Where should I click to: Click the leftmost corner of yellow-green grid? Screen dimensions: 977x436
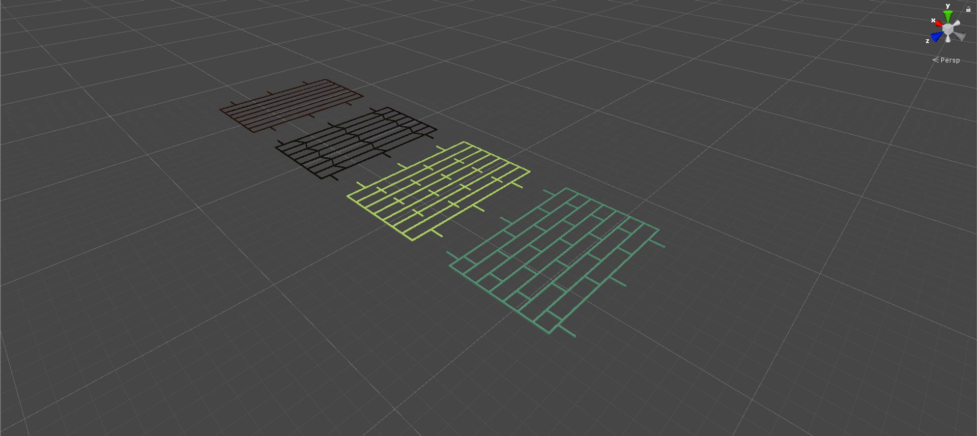[x=348, y=195]
